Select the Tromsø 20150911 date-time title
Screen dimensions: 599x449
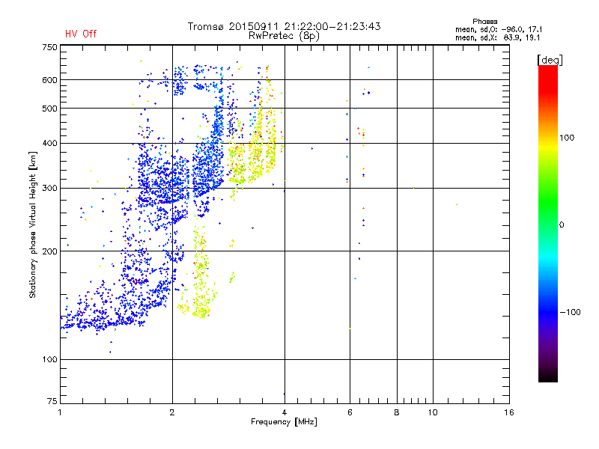point(284,26)
